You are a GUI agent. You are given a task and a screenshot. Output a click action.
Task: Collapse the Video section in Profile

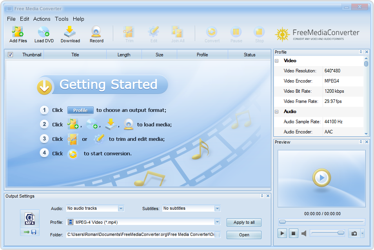tap(277, 61)
